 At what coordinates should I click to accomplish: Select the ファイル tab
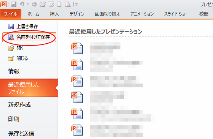pyautogui.click(x=11, y=14)
